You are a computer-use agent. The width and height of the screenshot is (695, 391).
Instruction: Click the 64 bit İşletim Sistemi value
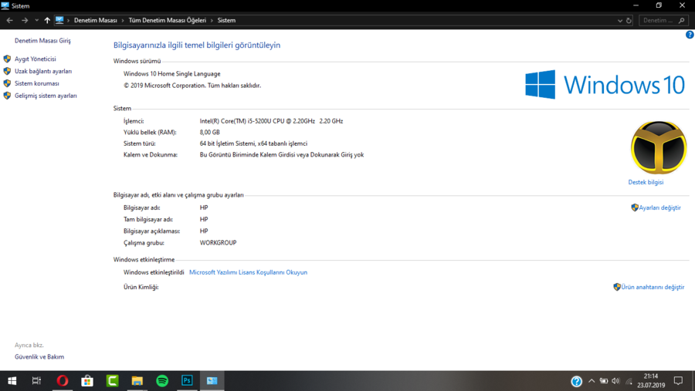coord(253,143)
